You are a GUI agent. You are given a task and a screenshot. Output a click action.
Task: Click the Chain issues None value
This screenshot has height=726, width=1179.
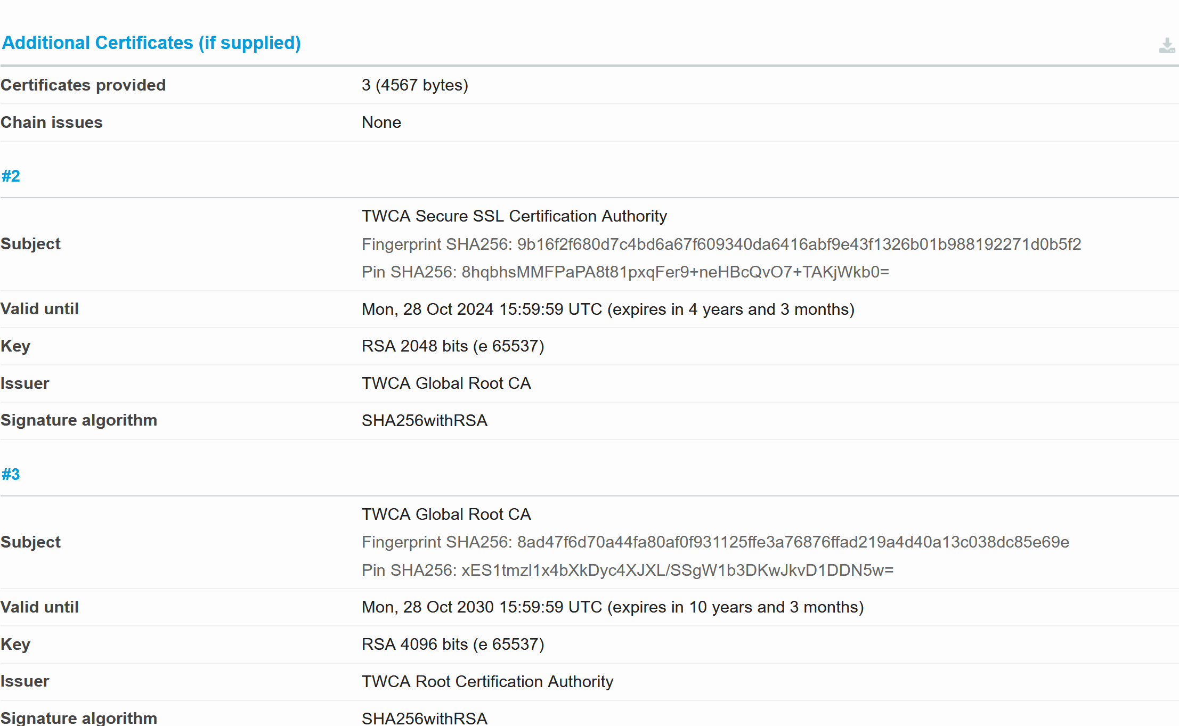[381, 123]
